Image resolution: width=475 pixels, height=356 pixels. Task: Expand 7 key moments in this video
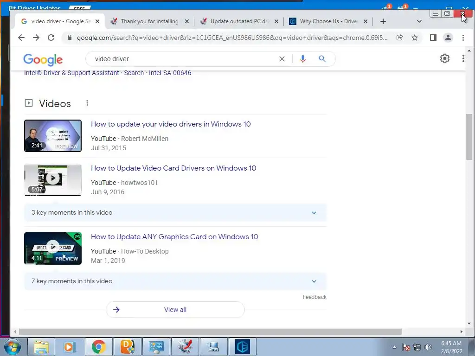click(175, 281)
